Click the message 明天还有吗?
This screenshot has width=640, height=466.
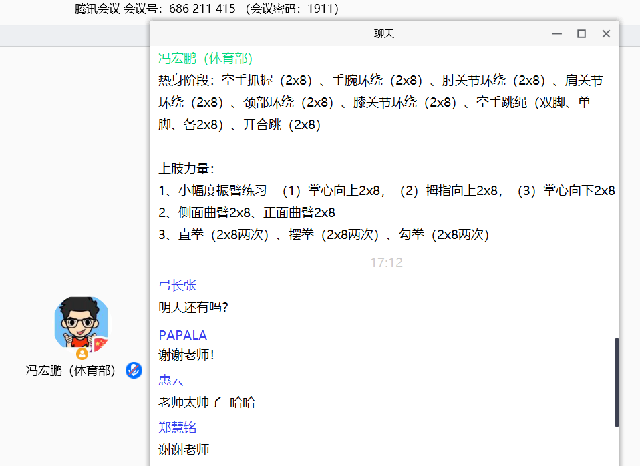pyautogui.click(x=194, y=307)
